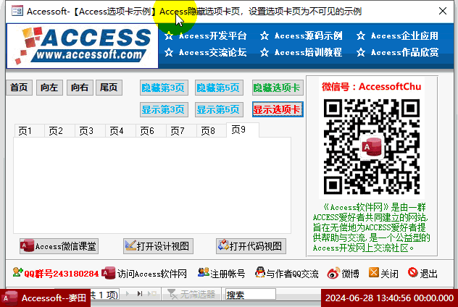Click the 搜索 search field
Viewport: 458px width, 307px height.
tap(250, 294)
